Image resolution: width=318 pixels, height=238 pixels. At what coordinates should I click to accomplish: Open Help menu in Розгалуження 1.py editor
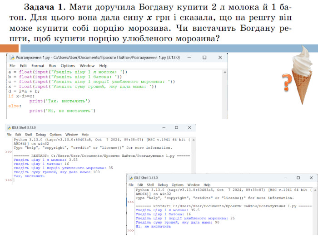103,66
